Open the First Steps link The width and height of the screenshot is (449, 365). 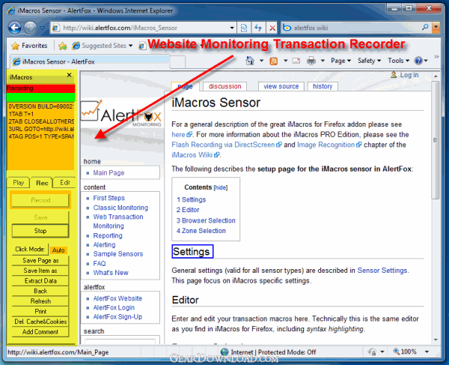[109, 198]
